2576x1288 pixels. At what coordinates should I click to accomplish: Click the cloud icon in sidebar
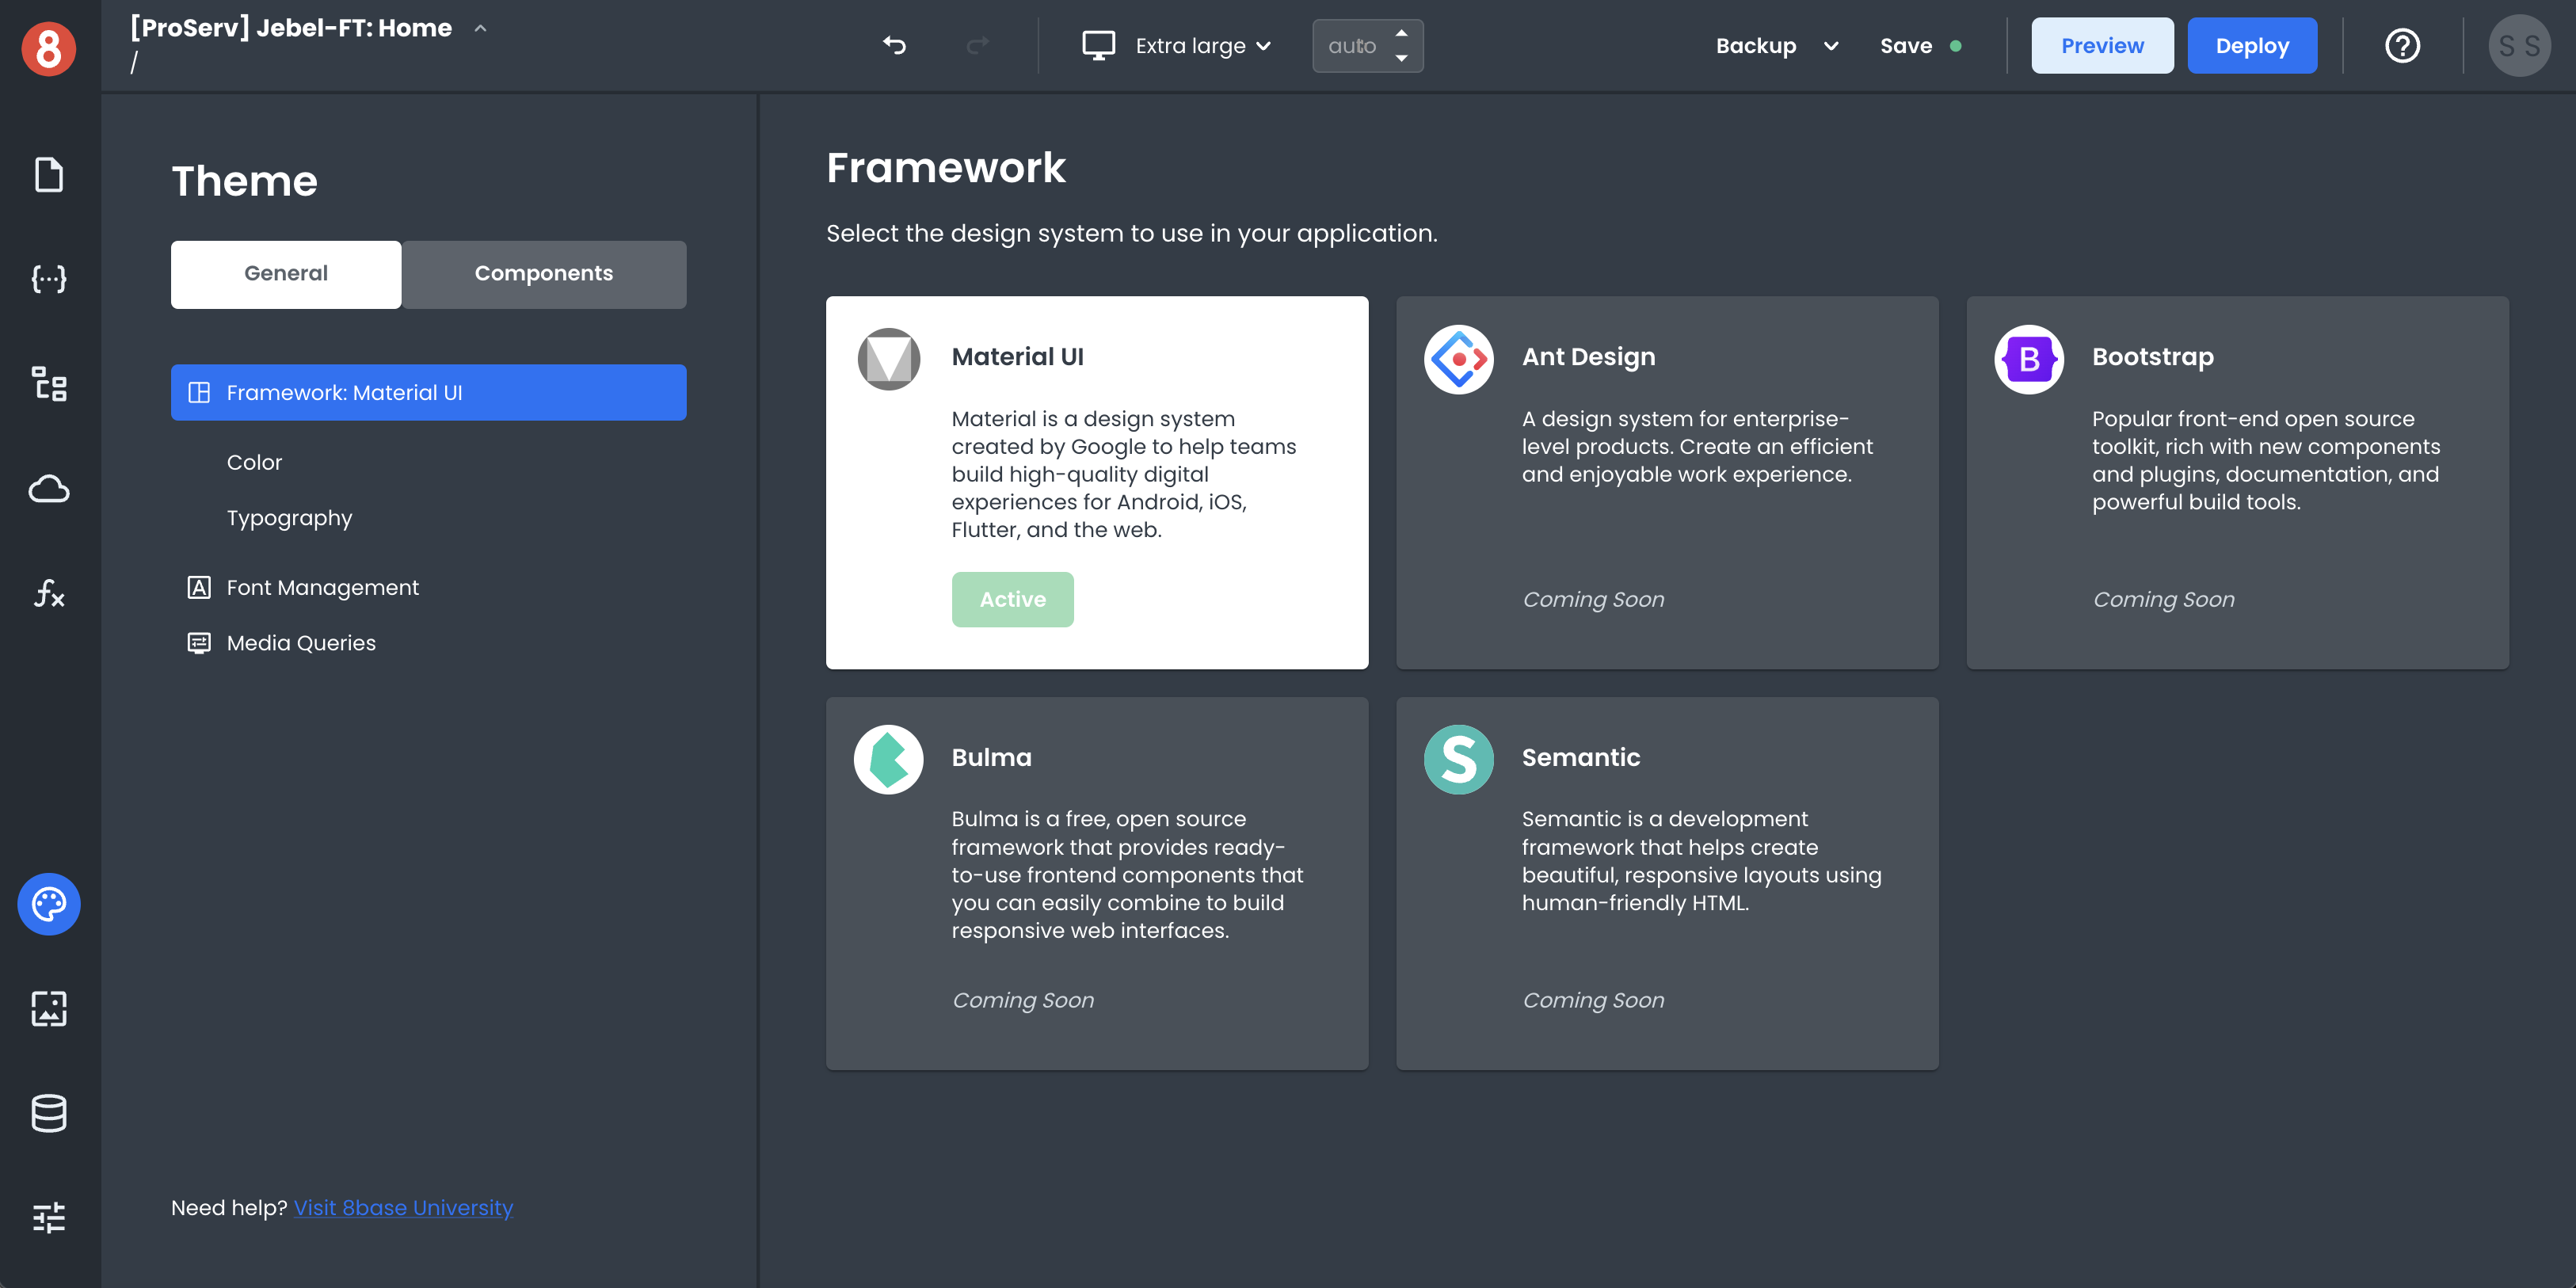click(49, 489)
